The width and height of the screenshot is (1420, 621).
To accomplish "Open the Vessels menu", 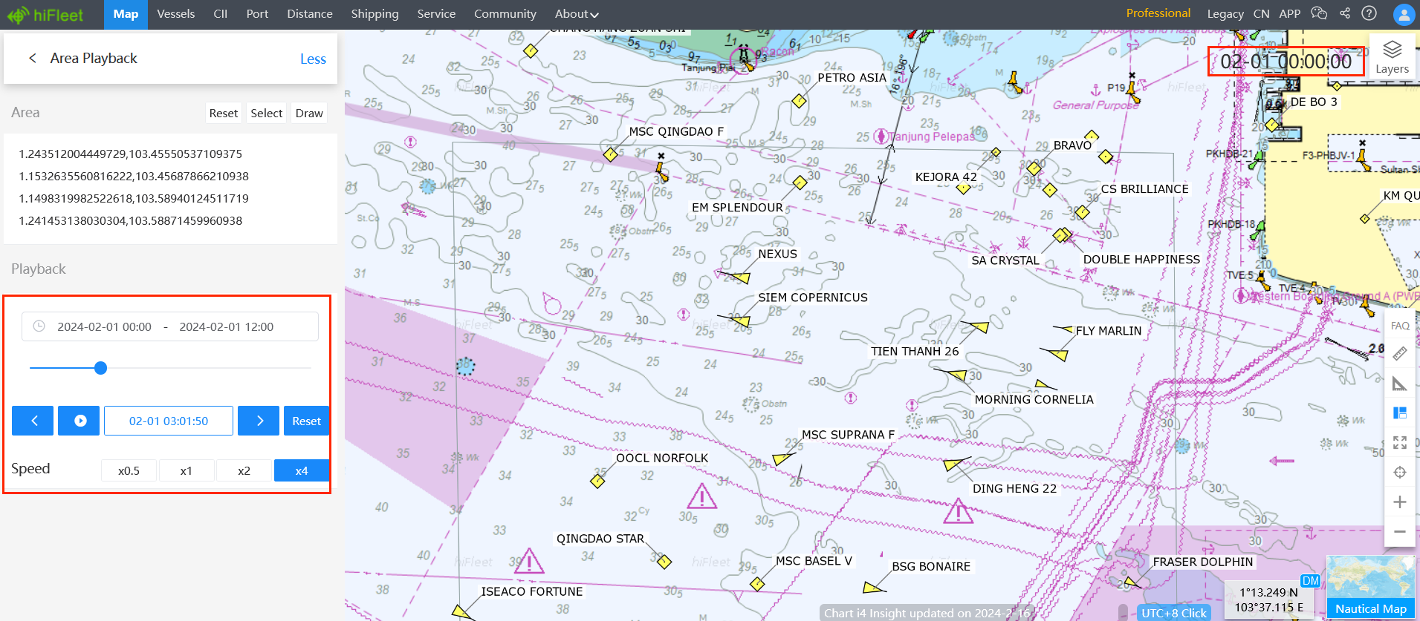I will [x=176, y=14].
